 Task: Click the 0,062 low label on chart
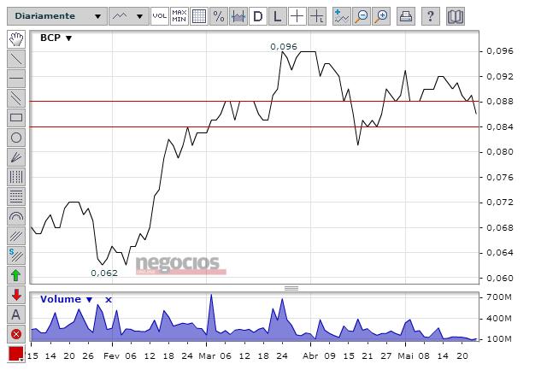104,273
